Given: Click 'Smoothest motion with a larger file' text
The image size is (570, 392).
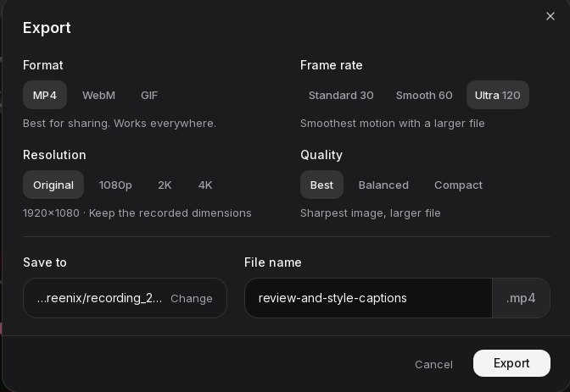Looking at the screenshot, I should tap(392, 124).
